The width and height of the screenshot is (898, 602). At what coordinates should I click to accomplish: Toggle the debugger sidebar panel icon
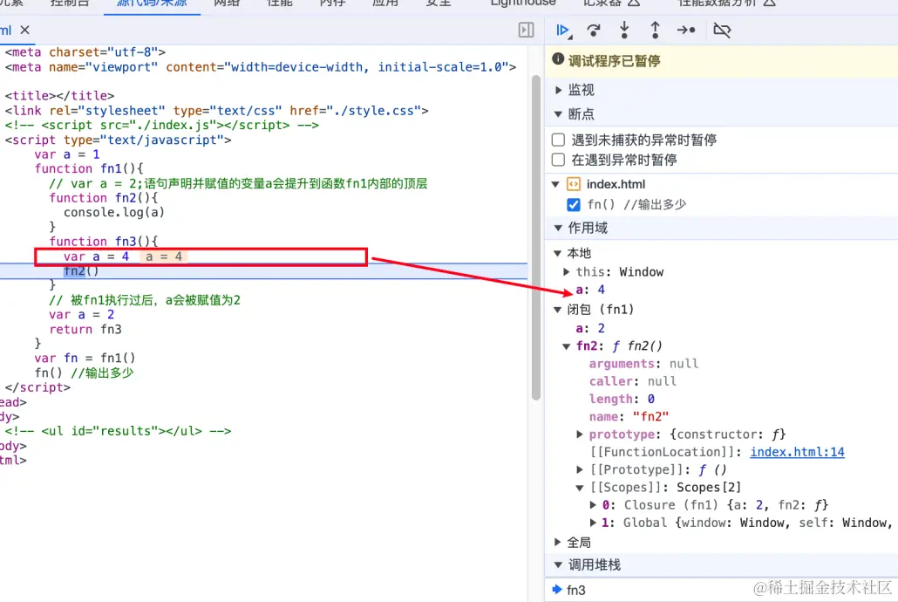[526, 30]
